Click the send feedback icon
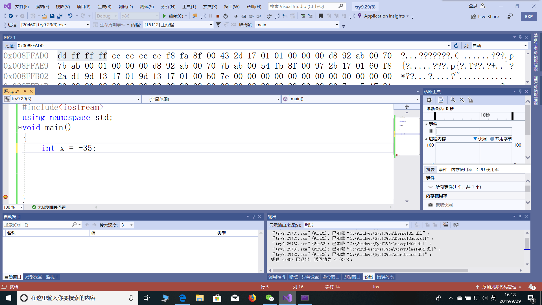 (510, 16)
